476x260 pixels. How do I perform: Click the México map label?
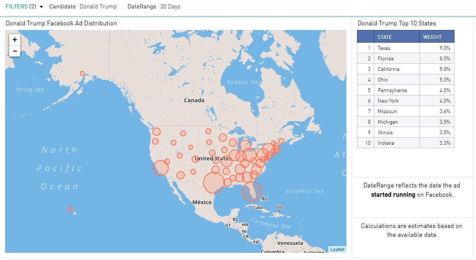coord(202,202)
